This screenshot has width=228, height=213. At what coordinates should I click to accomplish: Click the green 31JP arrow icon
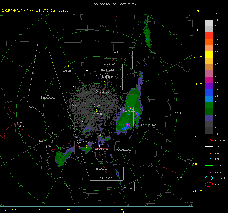pyautogui.click(x=209, y=165)
